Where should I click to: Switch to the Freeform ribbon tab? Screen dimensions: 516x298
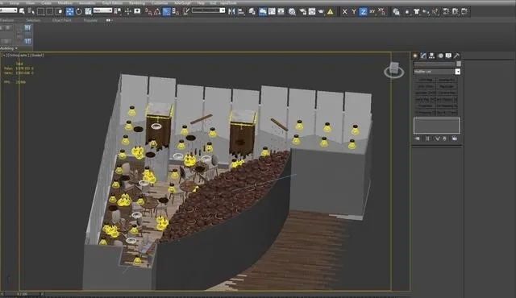tap(7, 20)
